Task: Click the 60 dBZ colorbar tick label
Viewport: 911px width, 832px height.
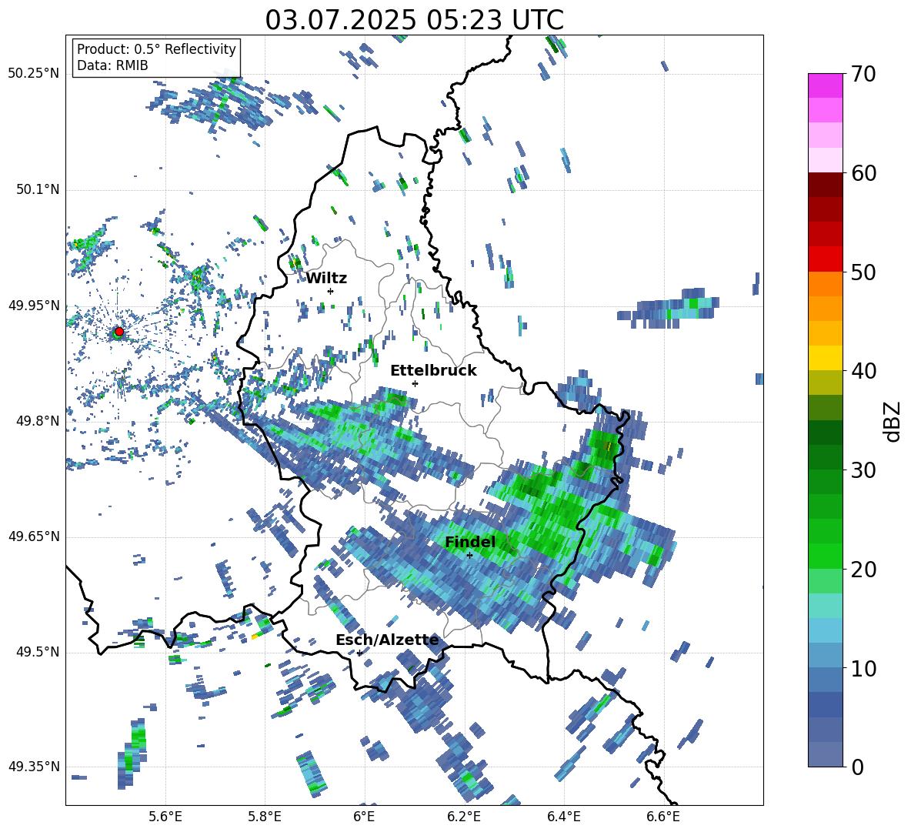Action: pyautogui.click(x=863, y=173)
